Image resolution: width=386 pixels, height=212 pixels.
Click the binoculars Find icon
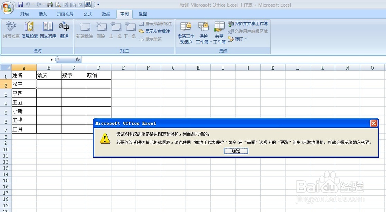88,4
